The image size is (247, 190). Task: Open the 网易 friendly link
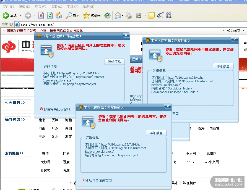(66, 154)
